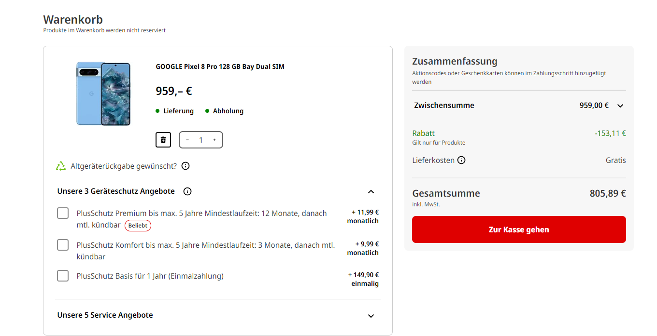The width and height of the screenshot is (657, 336).
Task: Click the green recycling Altgeräterückgabe icon
Action: click(x=61, y=166)
